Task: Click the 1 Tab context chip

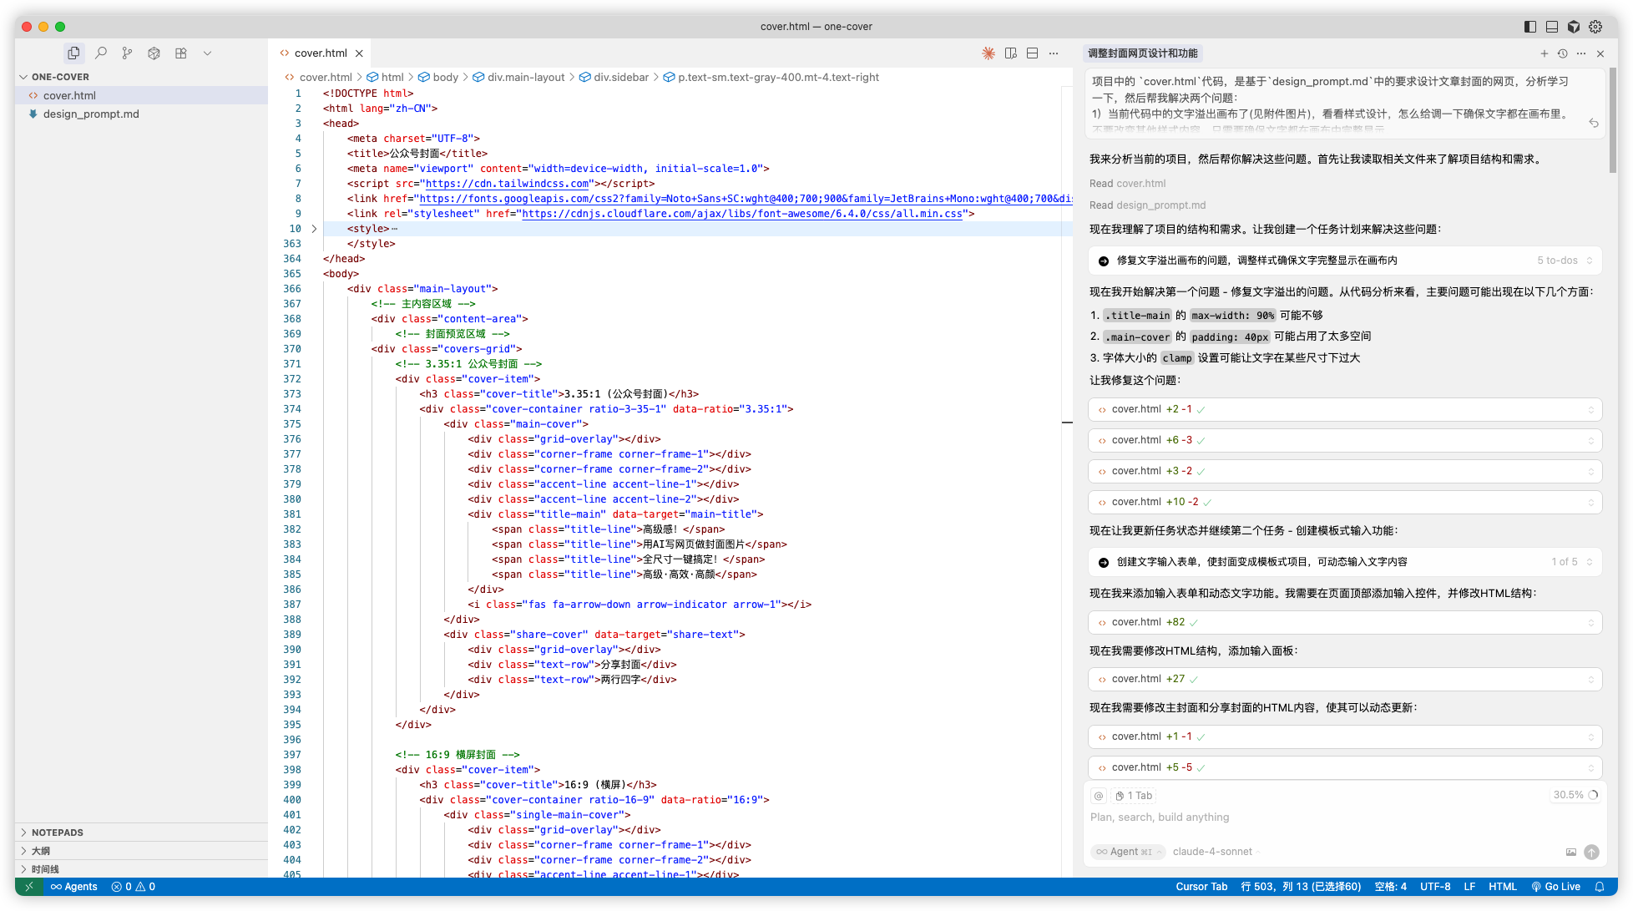Action: click(1134, 796)
